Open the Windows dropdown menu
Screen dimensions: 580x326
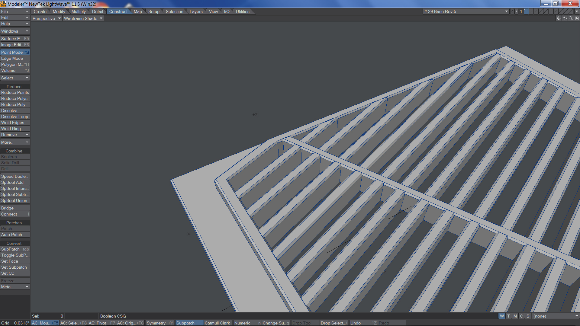coord(15,31)
